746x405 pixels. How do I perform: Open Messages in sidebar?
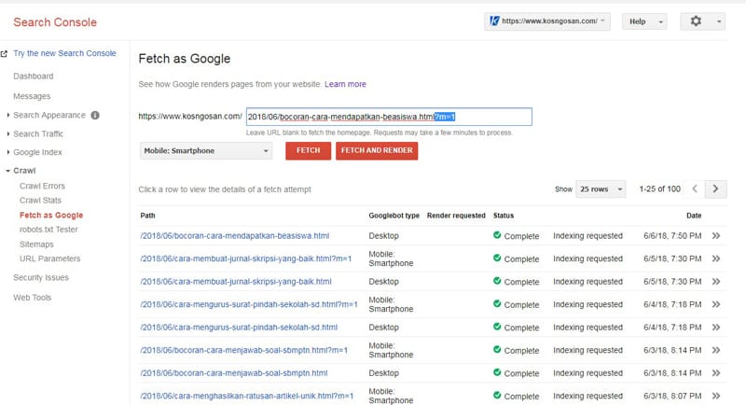(x=32, y=96)
